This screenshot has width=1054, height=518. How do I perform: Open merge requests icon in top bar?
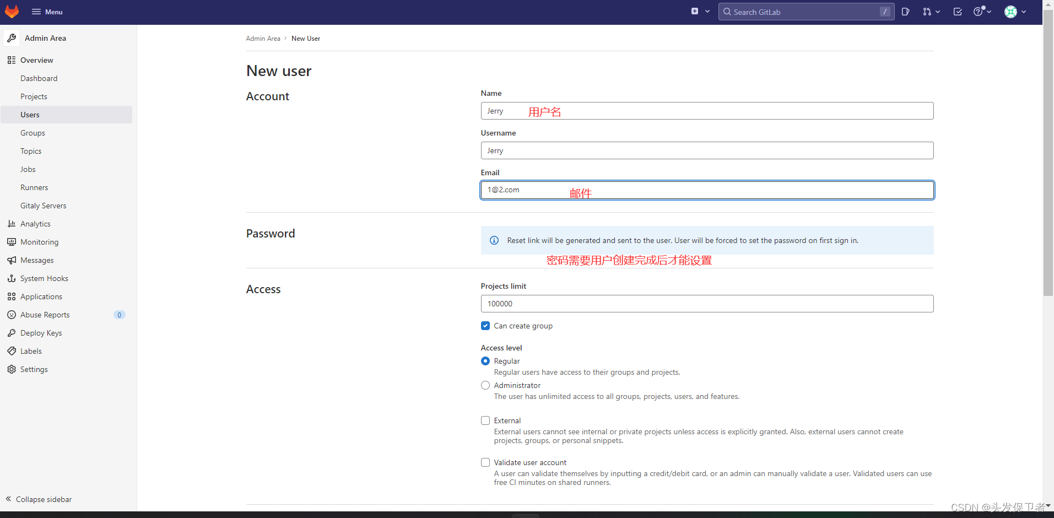coord(927,12)
